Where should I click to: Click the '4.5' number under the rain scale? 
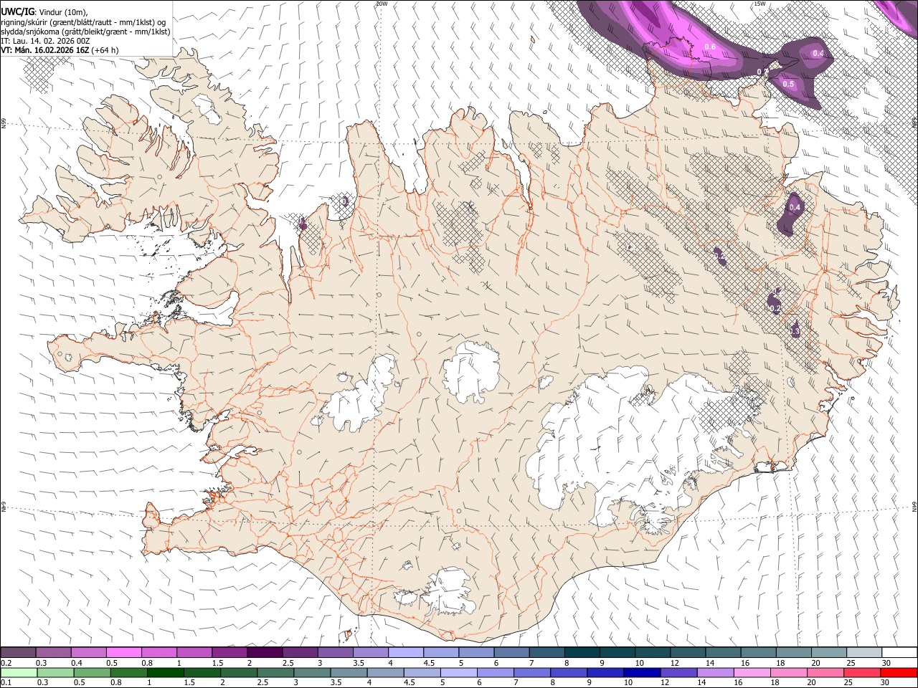coord(409,682)
